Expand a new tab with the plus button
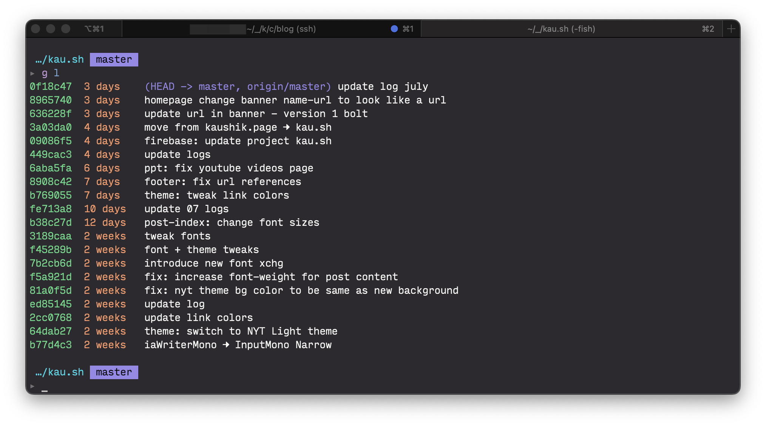This screenshot has width=766, height=426. tap(731, 28)
